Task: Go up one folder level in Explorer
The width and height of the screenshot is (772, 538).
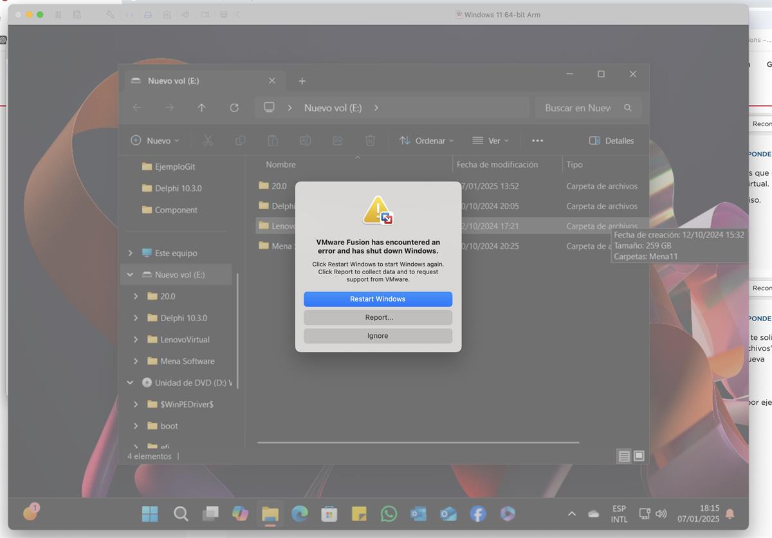Action: click(201, 107)
